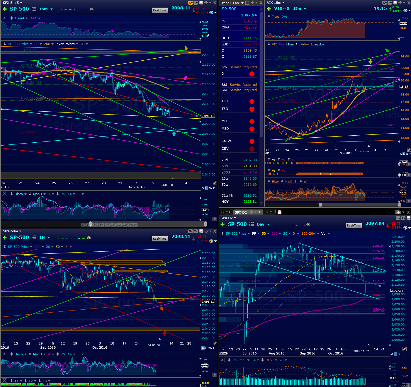The width and height of the screenshot is (411, 387).
Task: Click the camera snapshot icon on SPX 5m chart
Action: click(x=92, y=9)
